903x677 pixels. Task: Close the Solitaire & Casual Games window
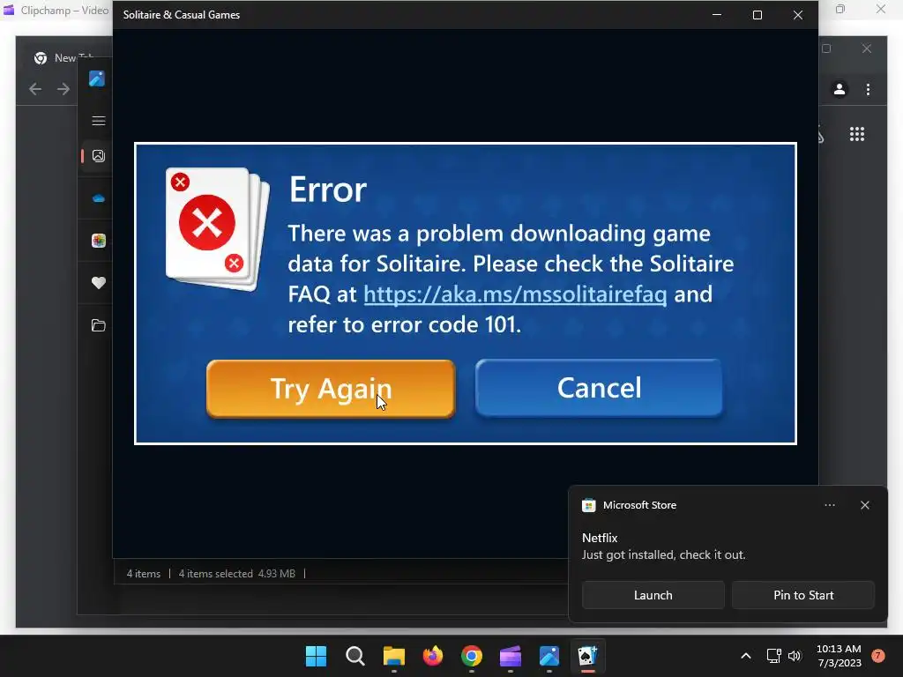(x=797, y=15)
